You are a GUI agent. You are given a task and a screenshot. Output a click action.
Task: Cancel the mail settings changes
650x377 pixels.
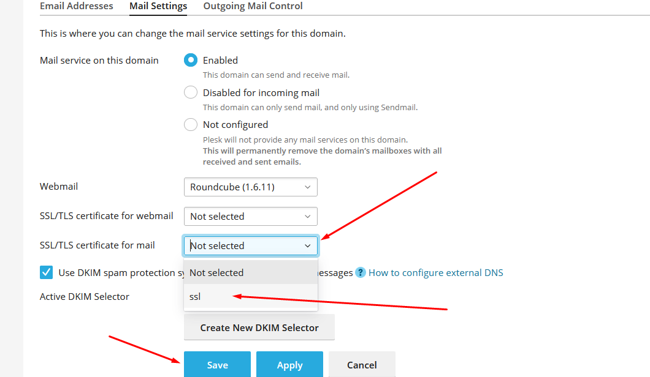tap(362, 365)
